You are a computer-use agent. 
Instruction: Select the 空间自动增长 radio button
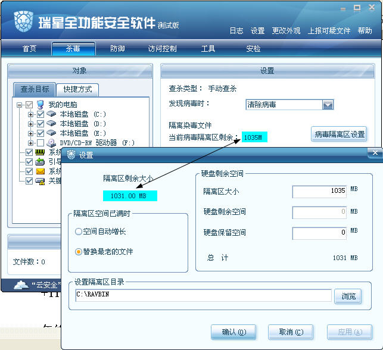pyautogui.click(x=79, y=232)
